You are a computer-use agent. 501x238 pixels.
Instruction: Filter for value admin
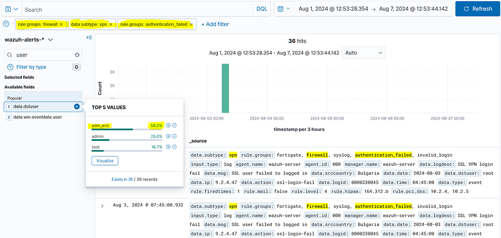point(168,137)
